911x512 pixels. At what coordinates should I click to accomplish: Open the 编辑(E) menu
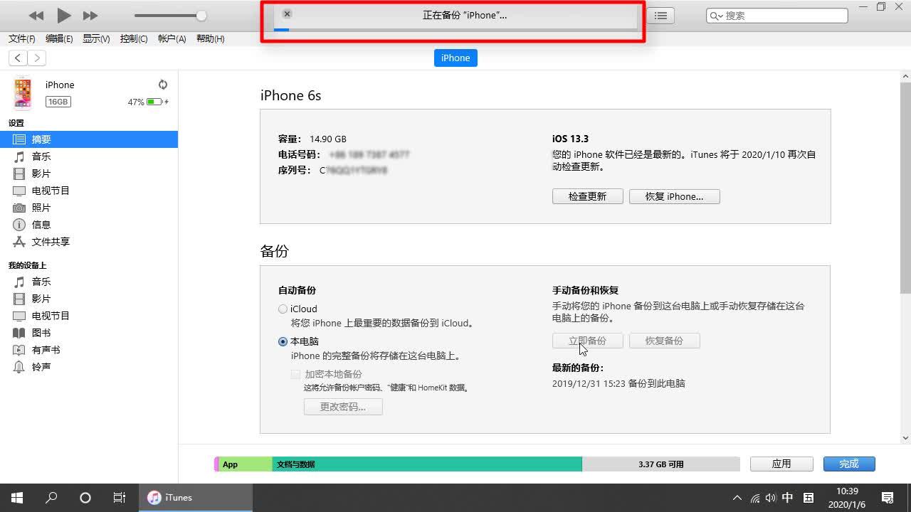pyautogui.click(x=59, y=39)
